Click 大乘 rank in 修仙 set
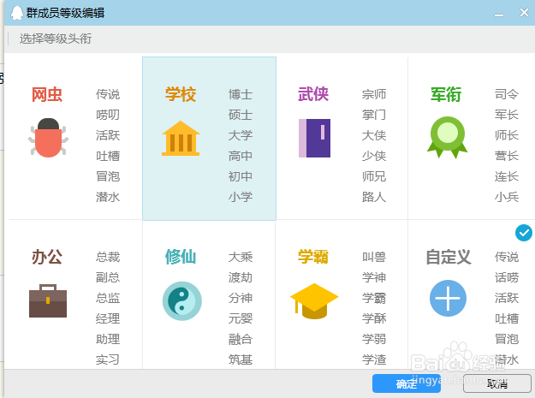The width and height of the screenshot is (535, 398). pyautogui.click(x=241, y=257)
